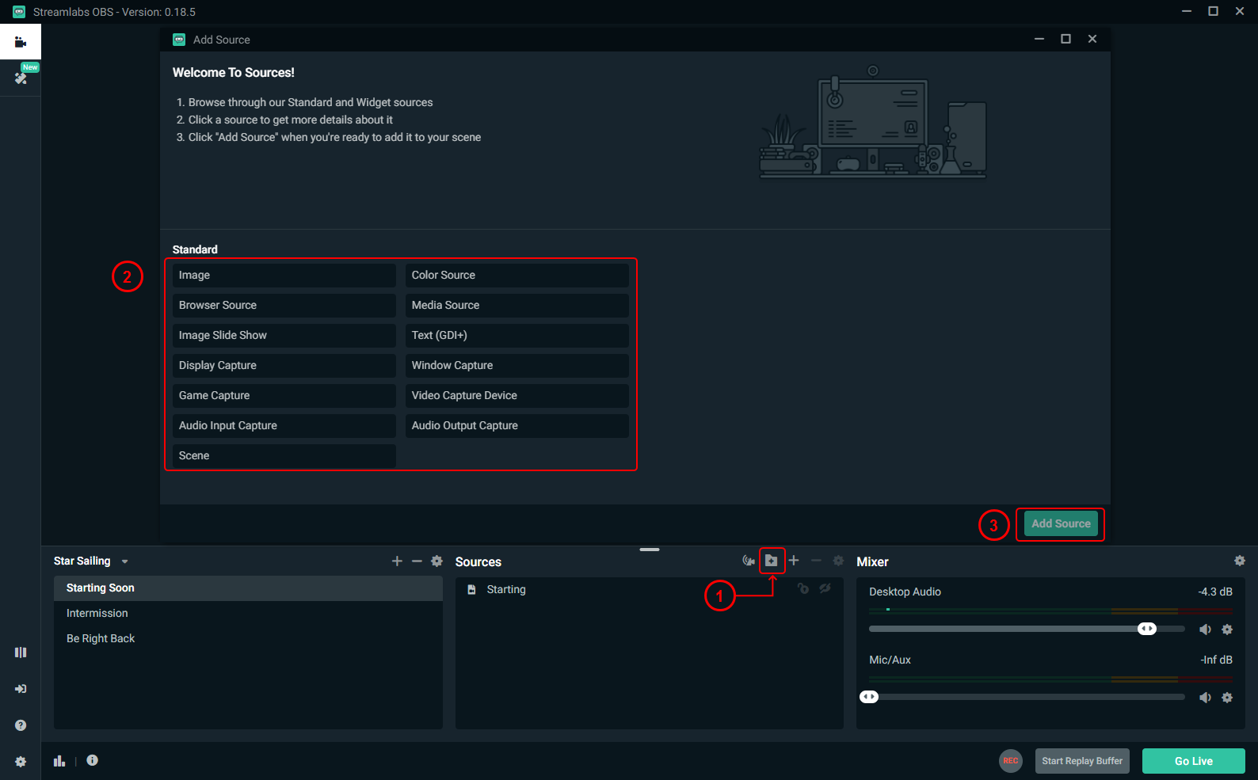Click the Add Folder icon in Sources
The height and width of the screenshot is (780, 1258).
772,561
